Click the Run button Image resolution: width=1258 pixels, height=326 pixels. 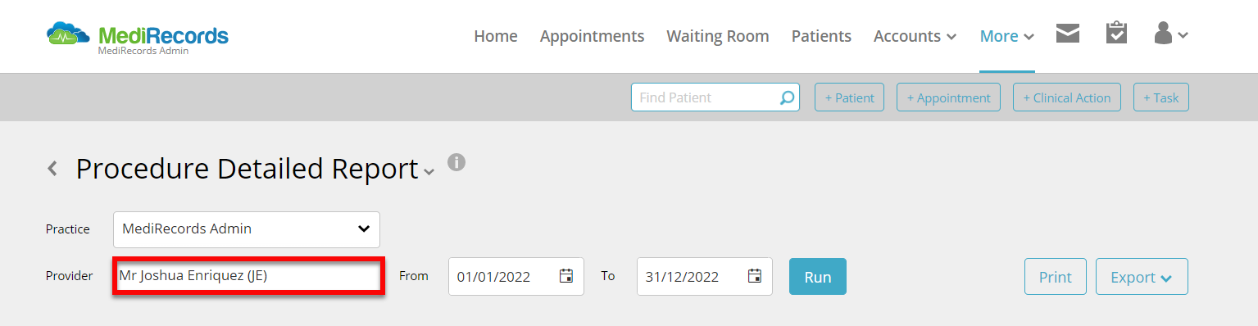(x=818, y=277)
